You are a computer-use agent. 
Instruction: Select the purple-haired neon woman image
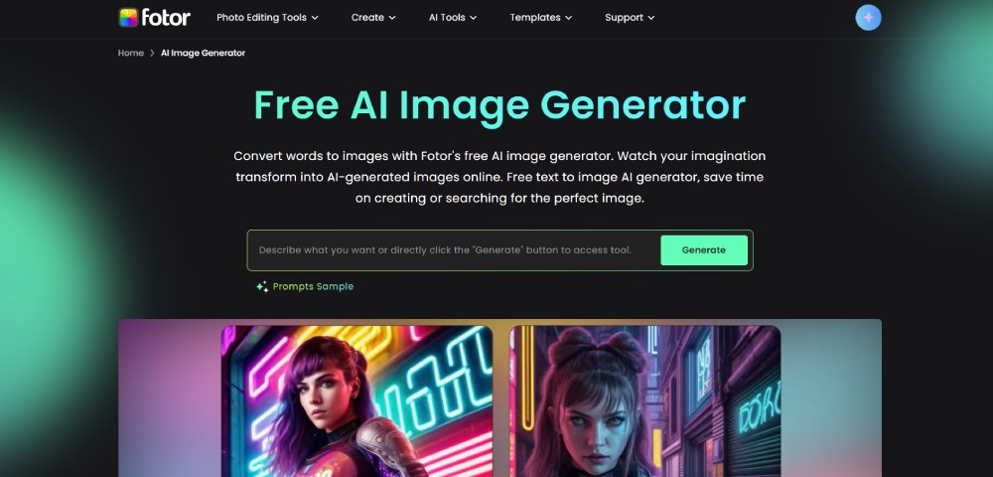pos(356,401)
